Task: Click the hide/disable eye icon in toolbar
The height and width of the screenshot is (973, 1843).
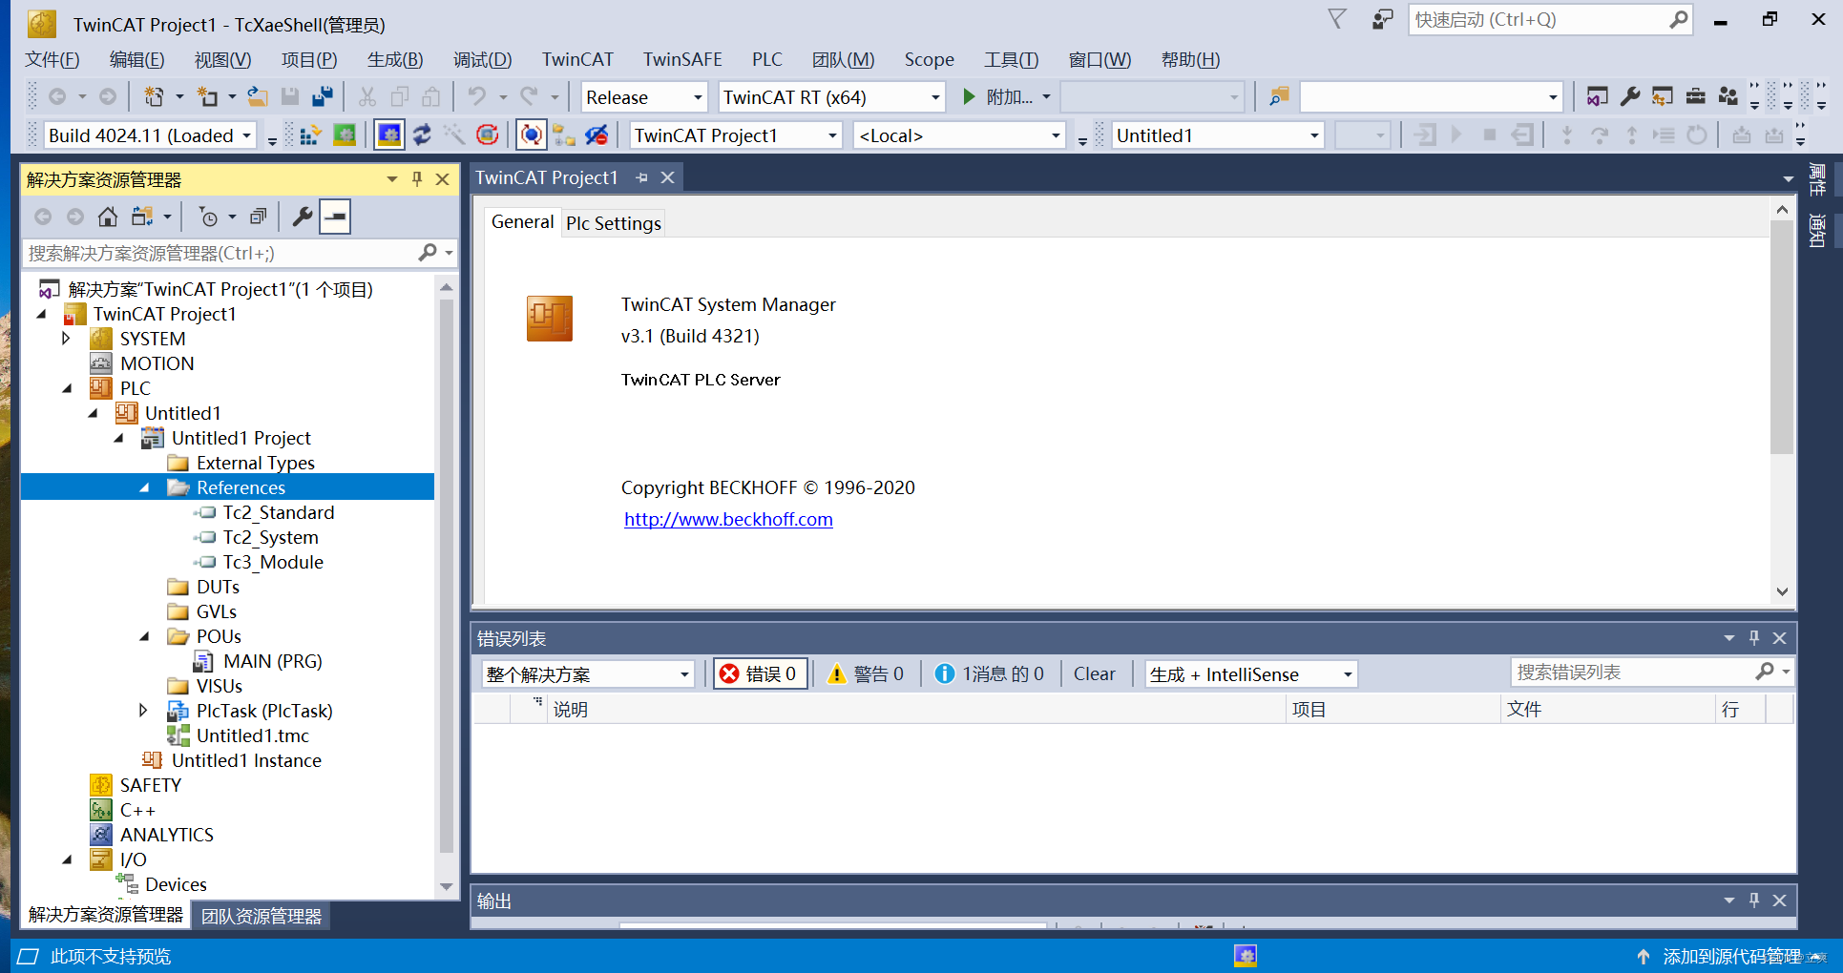Action: click(597, 135)
